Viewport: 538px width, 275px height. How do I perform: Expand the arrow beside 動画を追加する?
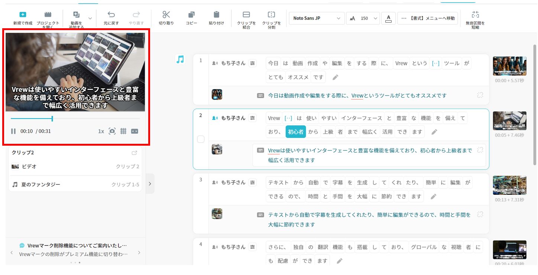90,18
